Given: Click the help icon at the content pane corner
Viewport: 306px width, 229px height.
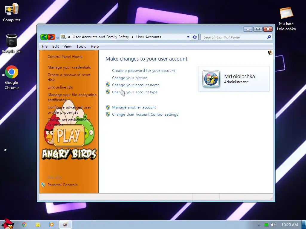Looking at the screenshot, I should (270, 53).
